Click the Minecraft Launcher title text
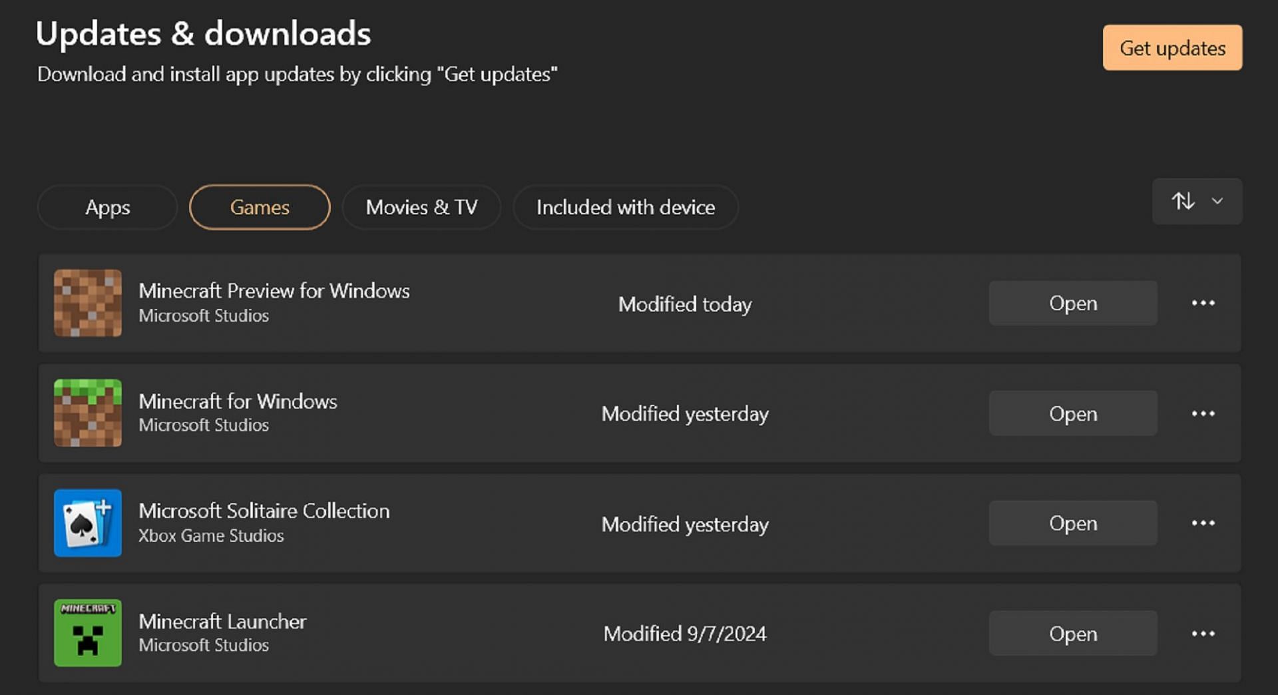This screenshot has height=695, width=1278. 222,621
